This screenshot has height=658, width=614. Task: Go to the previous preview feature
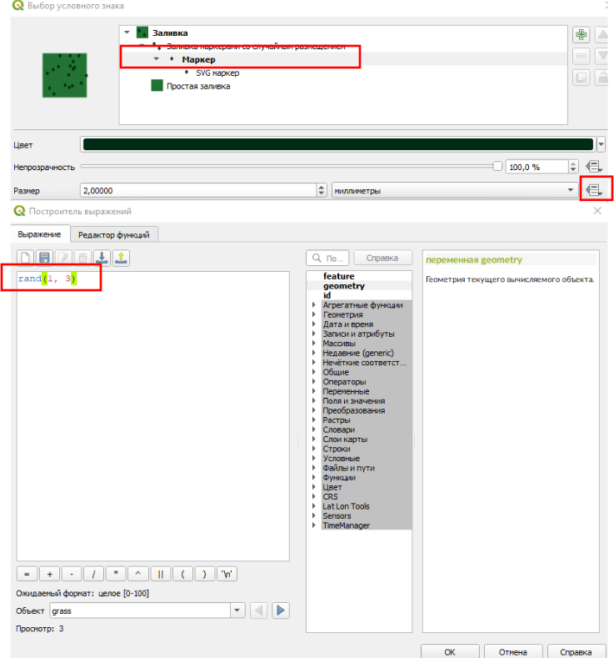point(258,610)
